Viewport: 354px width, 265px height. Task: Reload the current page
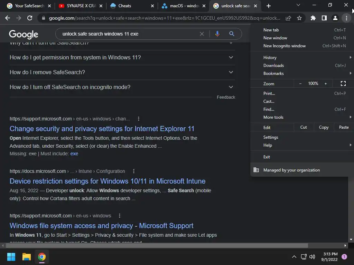pos(30,18)
